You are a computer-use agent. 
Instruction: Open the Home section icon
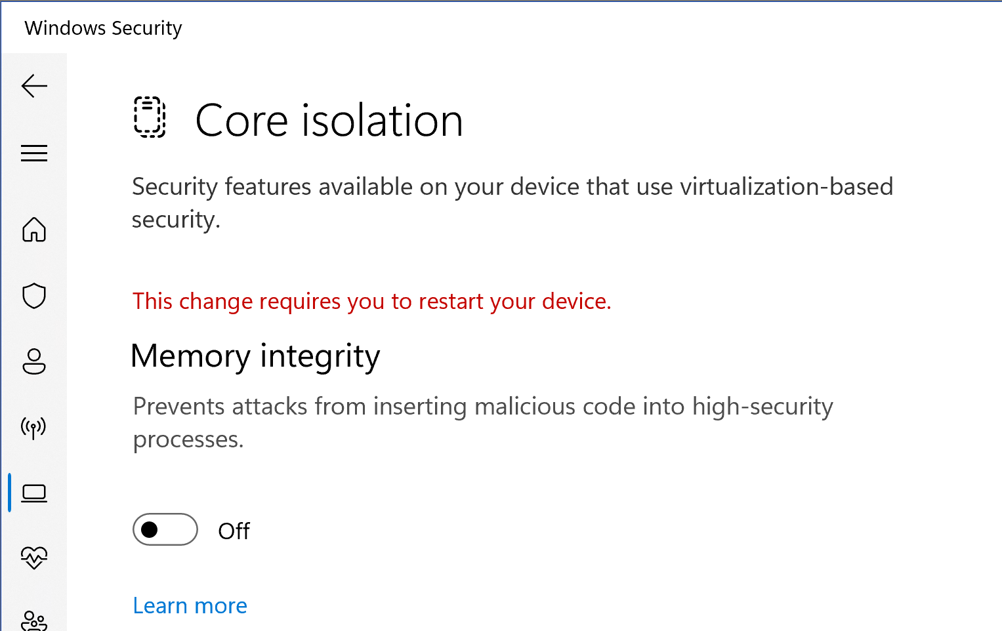(34, 230)
